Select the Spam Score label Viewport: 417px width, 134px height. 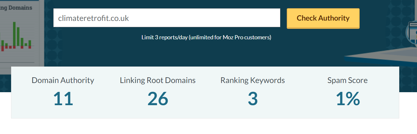point(347,80)
